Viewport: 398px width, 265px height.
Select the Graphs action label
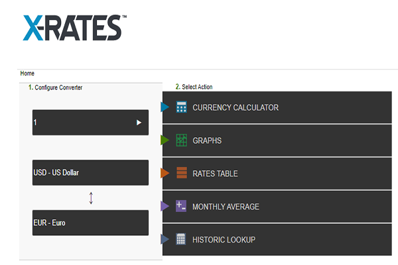(207, 140)
